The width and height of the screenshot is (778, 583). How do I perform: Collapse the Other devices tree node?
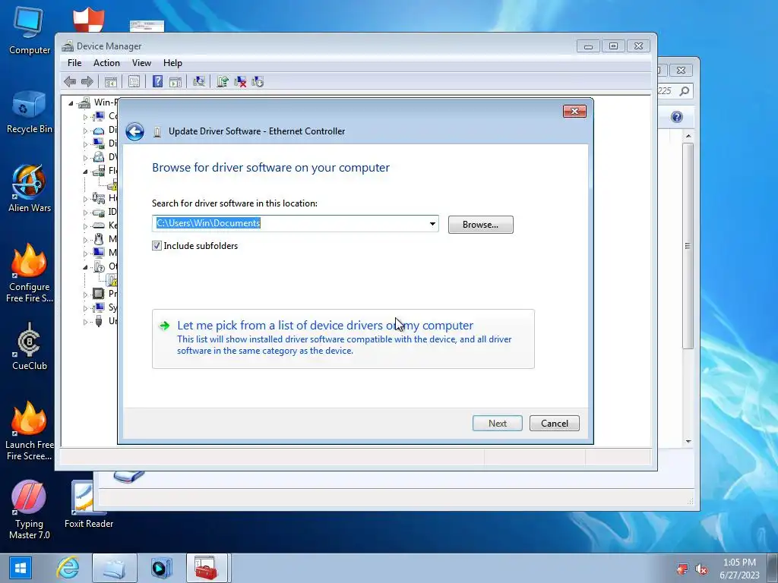pyautogui.click(x=85, y=267)
